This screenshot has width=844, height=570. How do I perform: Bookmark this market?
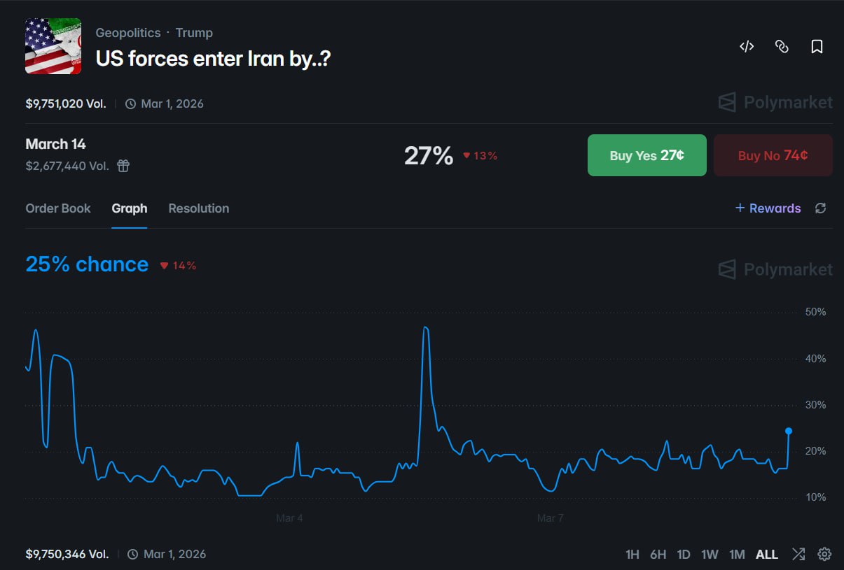click(x=817, y=46)
